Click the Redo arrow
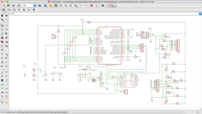This screenshot has height=114, width=202. pos(86,6)
